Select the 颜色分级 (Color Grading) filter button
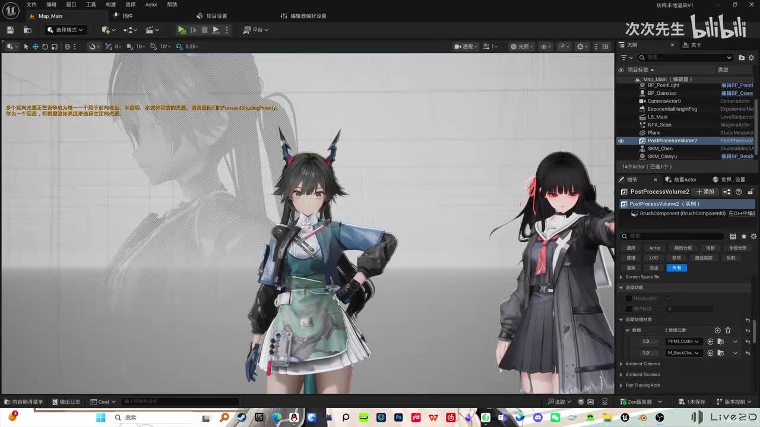 pos(683,248)
